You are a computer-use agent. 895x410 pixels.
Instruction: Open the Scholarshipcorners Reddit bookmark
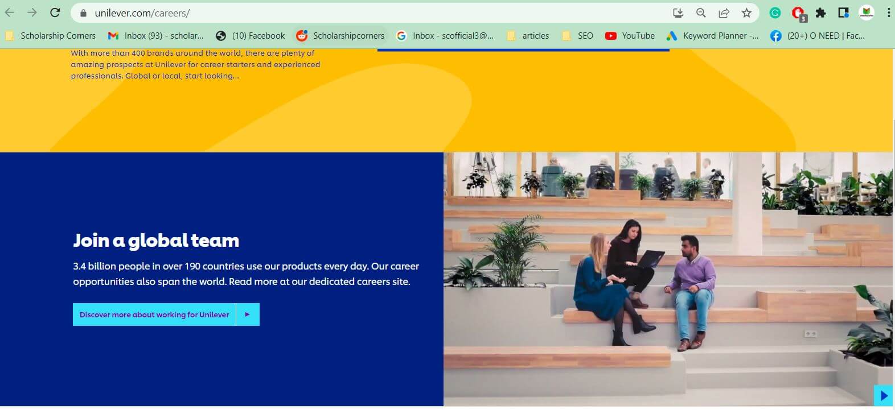(340, 36)
